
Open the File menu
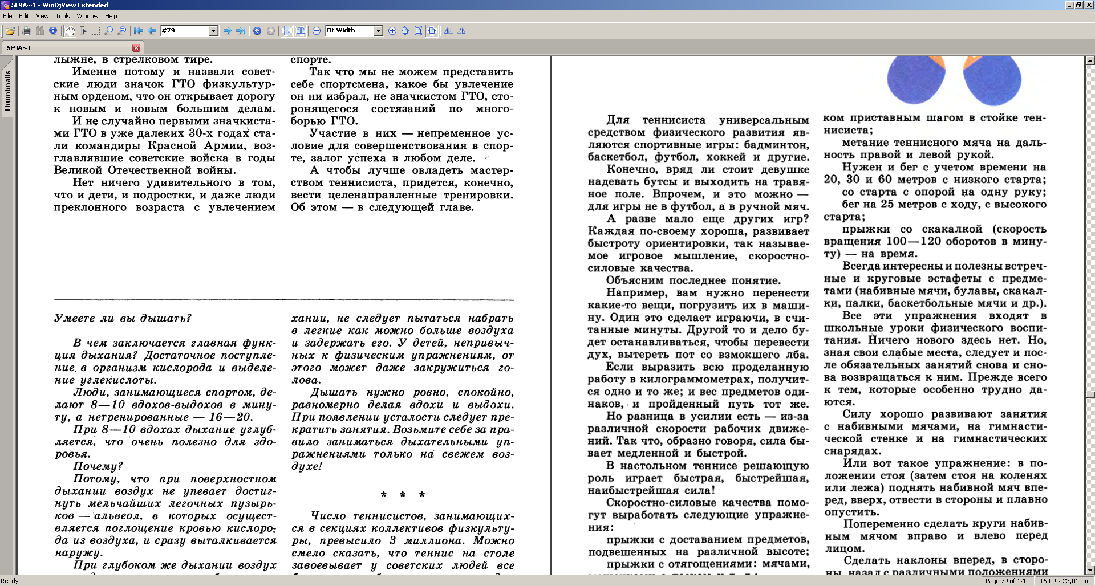7,16
